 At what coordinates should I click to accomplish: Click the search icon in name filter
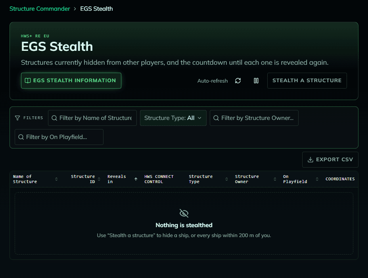coord(54,118)
